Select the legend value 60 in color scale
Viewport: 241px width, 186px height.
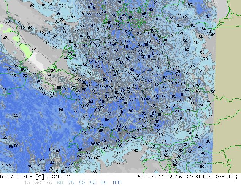tap(60, 183)
